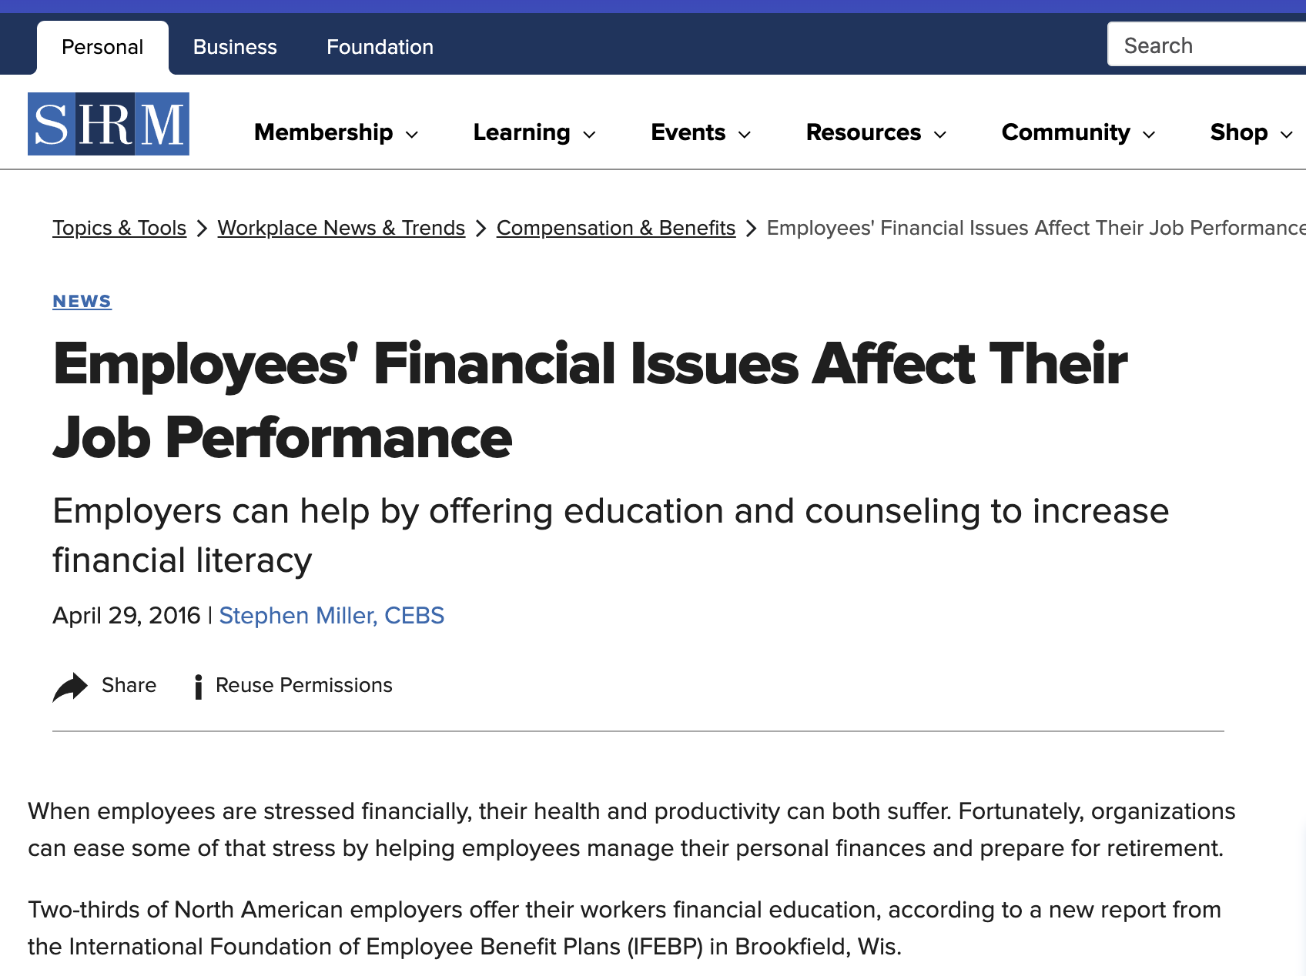Expand the Community dropdown menu

point(1078,132)
